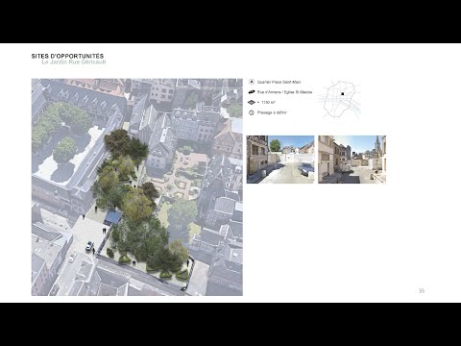Open the left street view photo
Image resolution: width=461 pixels, height=346 pixels.
click(x=280, y=160)
